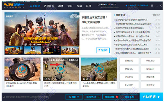Select the fourth highlighted banner thumbnail
This screenshot has height=102, width=164.
tap(70, 50)
